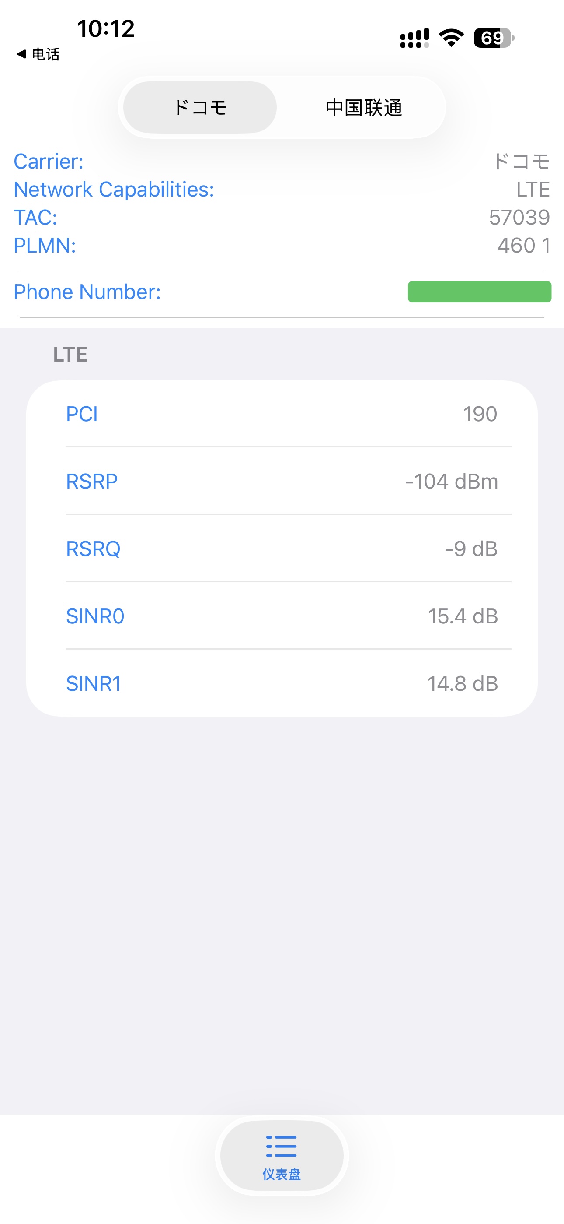564x1224 pixels.
Task: Tap the 仪表盘 dashboard list icon
Action: [282, 1146]
